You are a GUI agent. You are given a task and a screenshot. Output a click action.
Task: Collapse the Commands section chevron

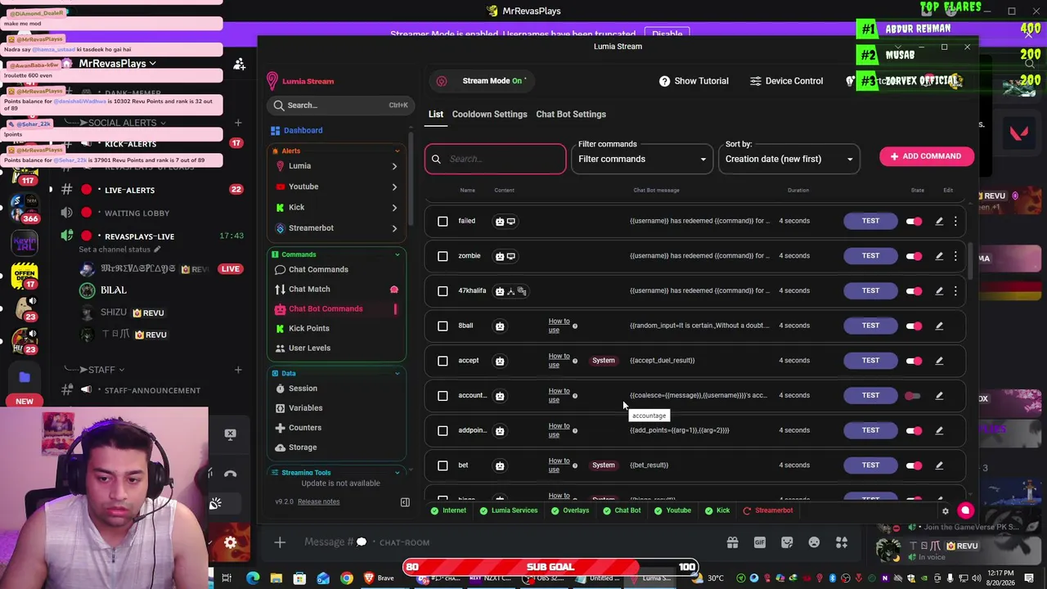pyautogui.click(x=398, y=254)
